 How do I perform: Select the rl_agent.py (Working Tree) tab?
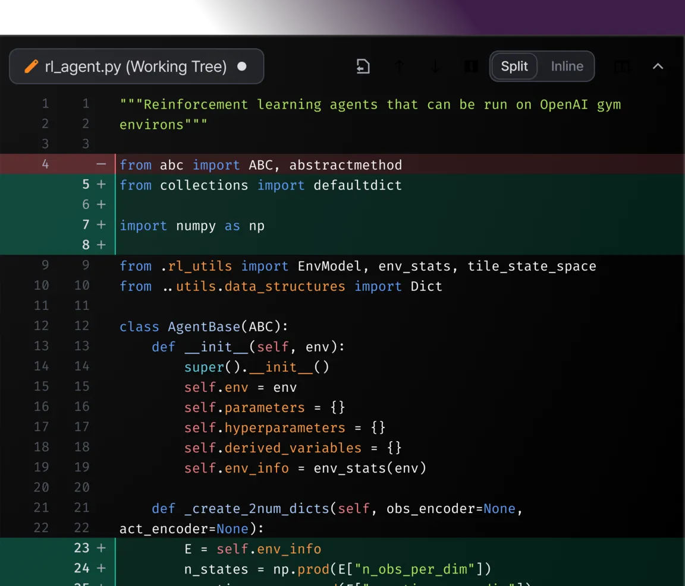click(136, 66)
